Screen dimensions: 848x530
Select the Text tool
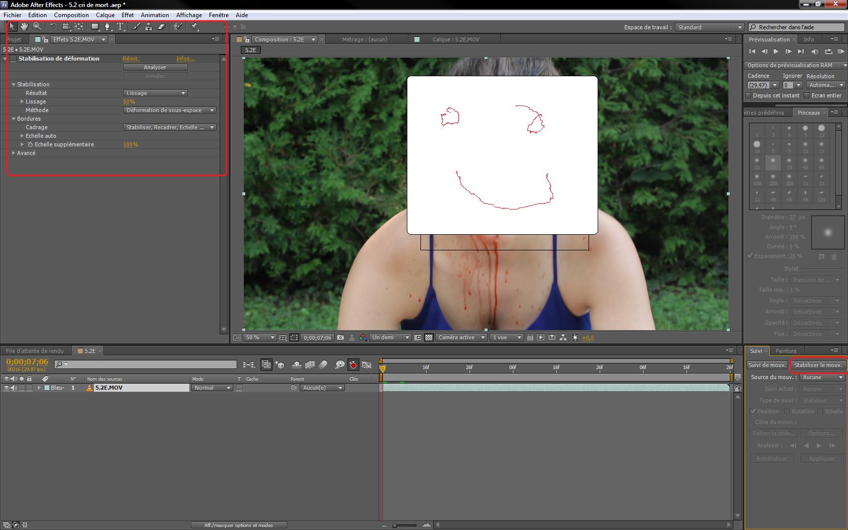coord(120,27)
